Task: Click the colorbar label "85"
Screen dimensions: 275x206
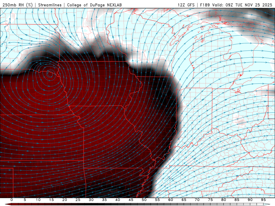Action: tap(237, 200)
